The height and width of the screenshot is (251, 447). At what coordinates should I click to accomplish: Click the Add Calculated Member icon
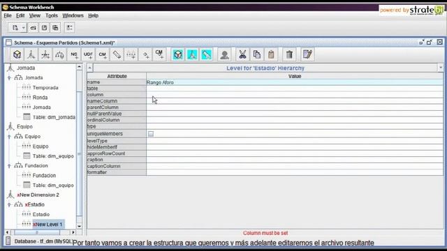[x=103, y=54]
